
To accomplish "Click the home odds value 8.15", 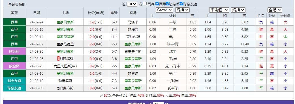I will [208, 66].
